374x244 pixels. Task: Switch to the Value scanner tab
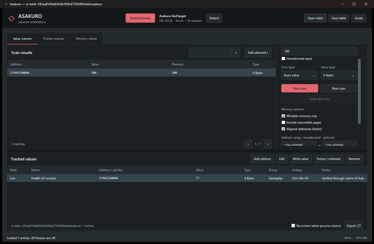coord(22,39)
